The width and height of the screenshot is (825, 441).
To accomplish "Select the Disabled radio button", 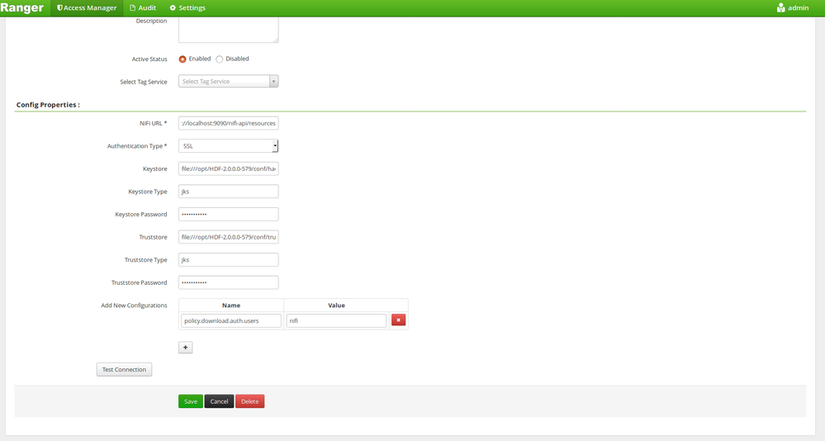I will click(x=220, y=59).
